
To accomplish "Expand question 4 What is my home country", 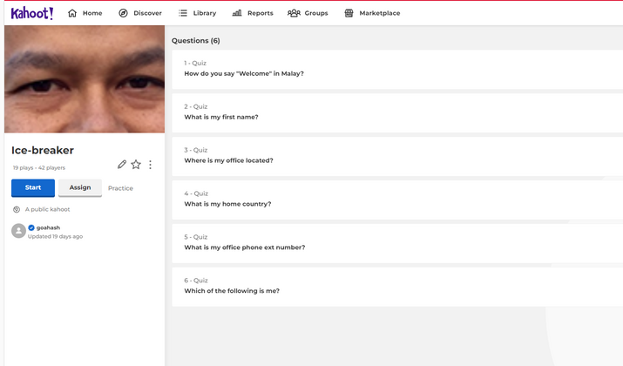I will [397, 200].
